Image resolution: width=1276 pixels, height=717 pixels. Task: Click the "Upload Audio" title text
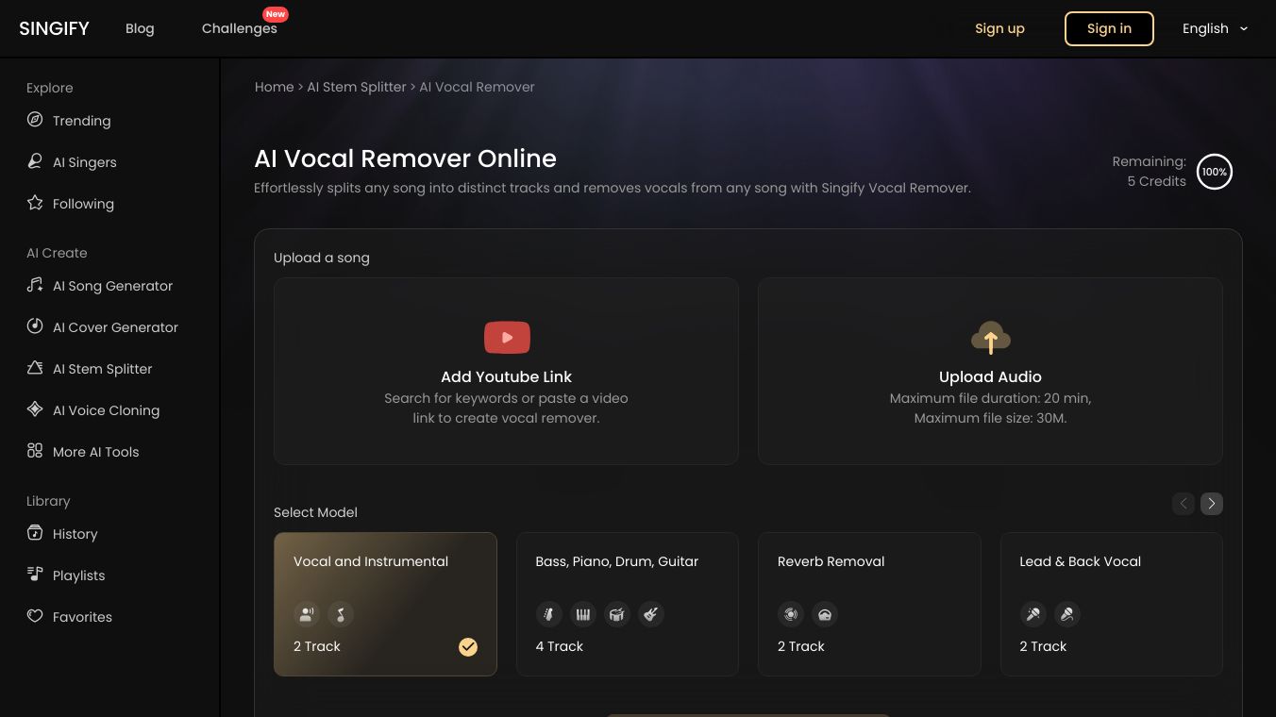991,376
